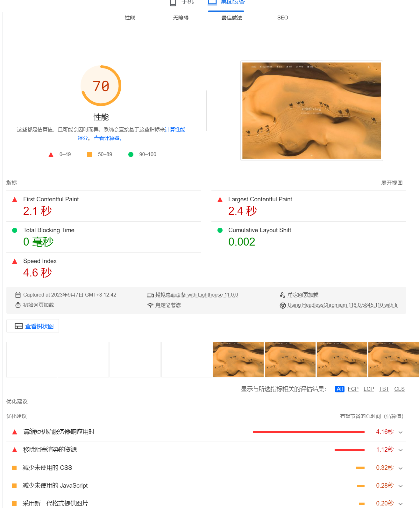Switch to the 手机 device tab
The width and height of the screenshot is (419, 508).
[x=182, y=3]
